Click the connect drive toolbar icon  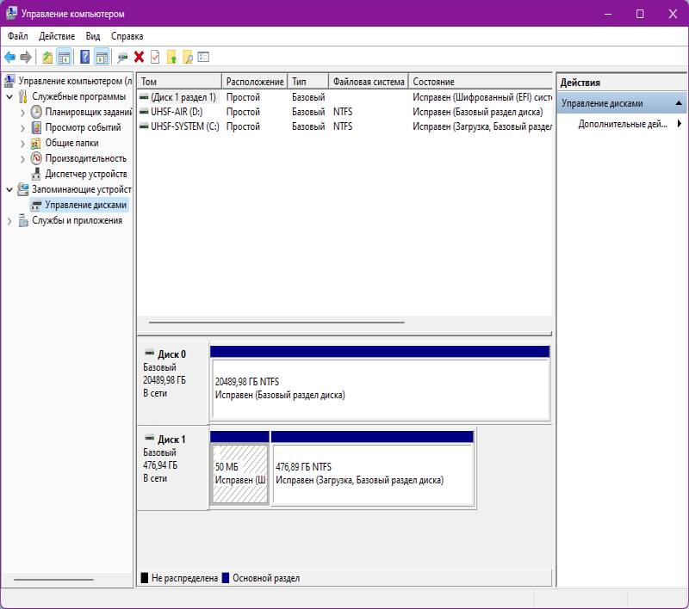click(x=122, y=57)
